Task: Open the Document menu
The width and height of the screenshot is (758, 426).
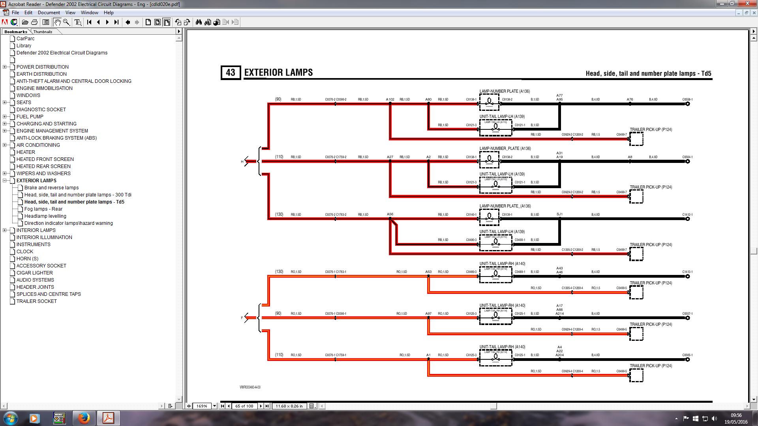Action: pos(49,13)
